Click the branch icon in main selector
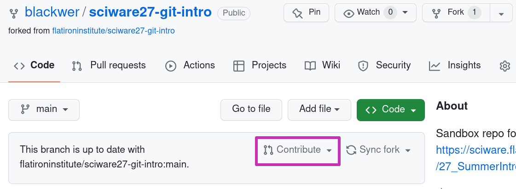Screen dimensions: 516x189 coord(25,109)
